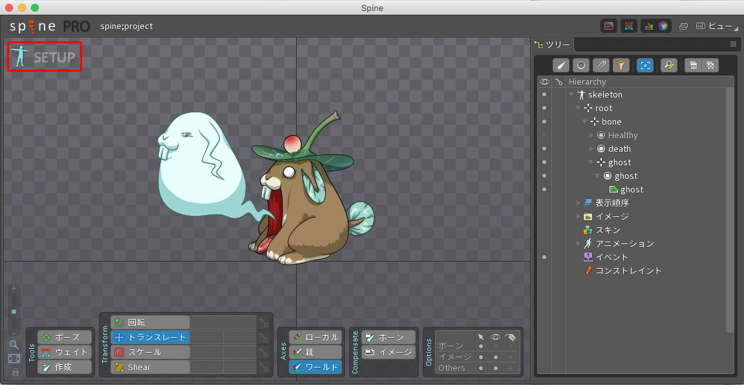Click the viewport lock icon
The image size is (744, 385).
(x=15, y=372)
